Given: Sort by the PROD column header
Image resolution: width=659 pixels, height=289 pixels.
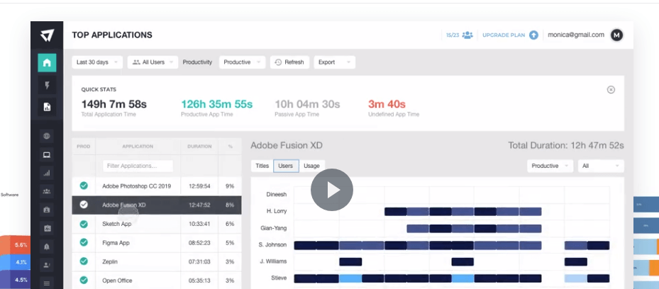Looking at the screenshot, I should 83,147.
